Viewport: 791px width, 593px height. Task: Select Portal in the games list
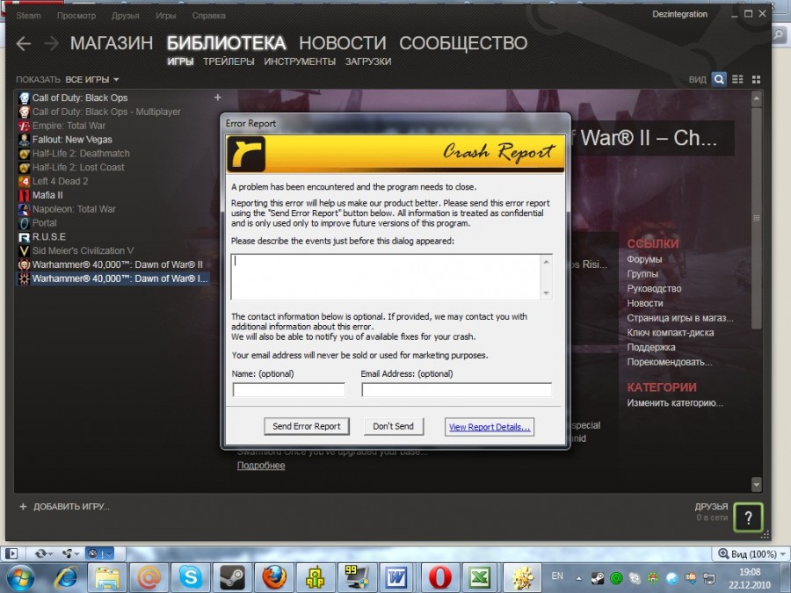click(x=45, y=223)
